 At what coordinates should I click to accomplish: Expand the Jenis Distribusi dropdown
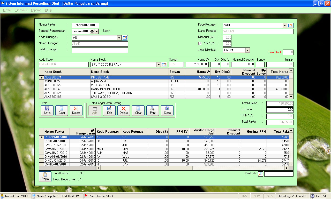coord(247,50)
